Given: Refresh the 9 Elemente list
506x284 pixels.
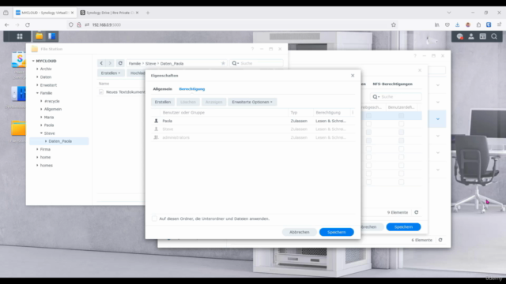Looking at the screenshot, I should click(417, 212).
